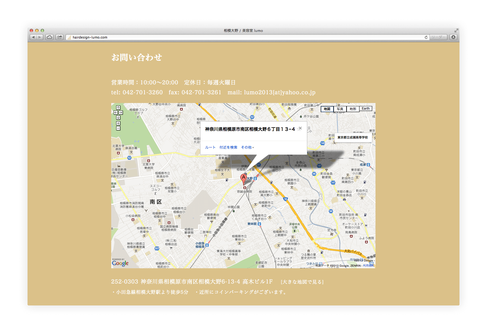Close the map address info window
This screenshot has height=333, width=487.
300,128
